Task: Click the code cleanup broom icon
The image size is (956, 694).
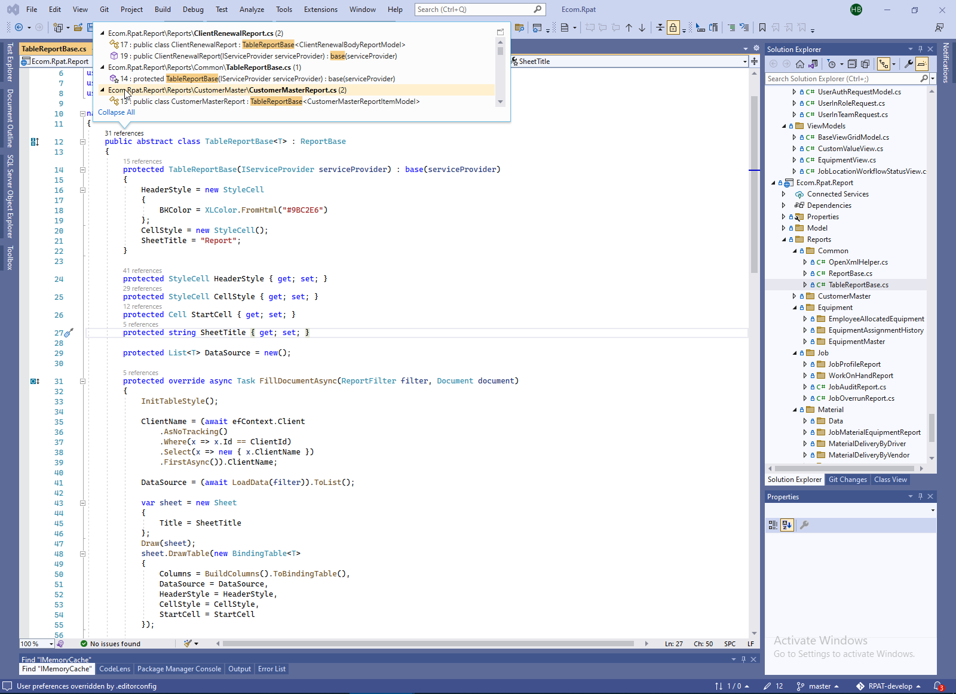Action: pyautogui.click(x=189, y=644)
